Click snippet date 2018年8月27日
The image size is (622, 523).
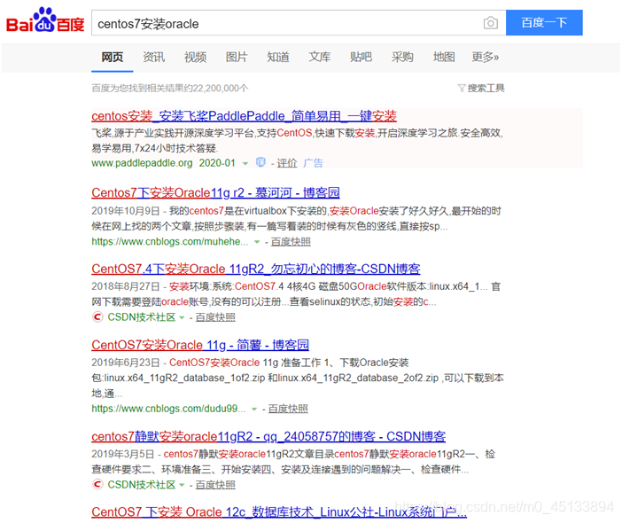coord(125,286)
